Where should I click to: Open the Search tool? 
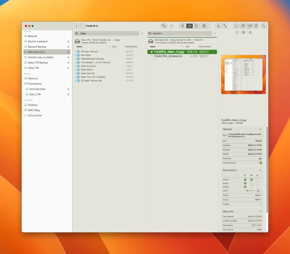pos(263,26)
